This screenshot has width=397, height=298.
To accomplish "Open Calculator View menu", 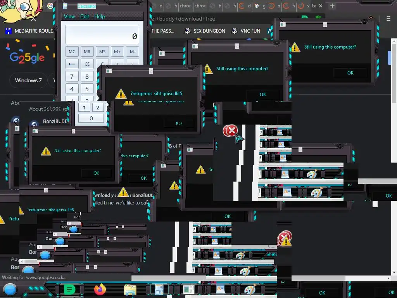I will [69, 16].
